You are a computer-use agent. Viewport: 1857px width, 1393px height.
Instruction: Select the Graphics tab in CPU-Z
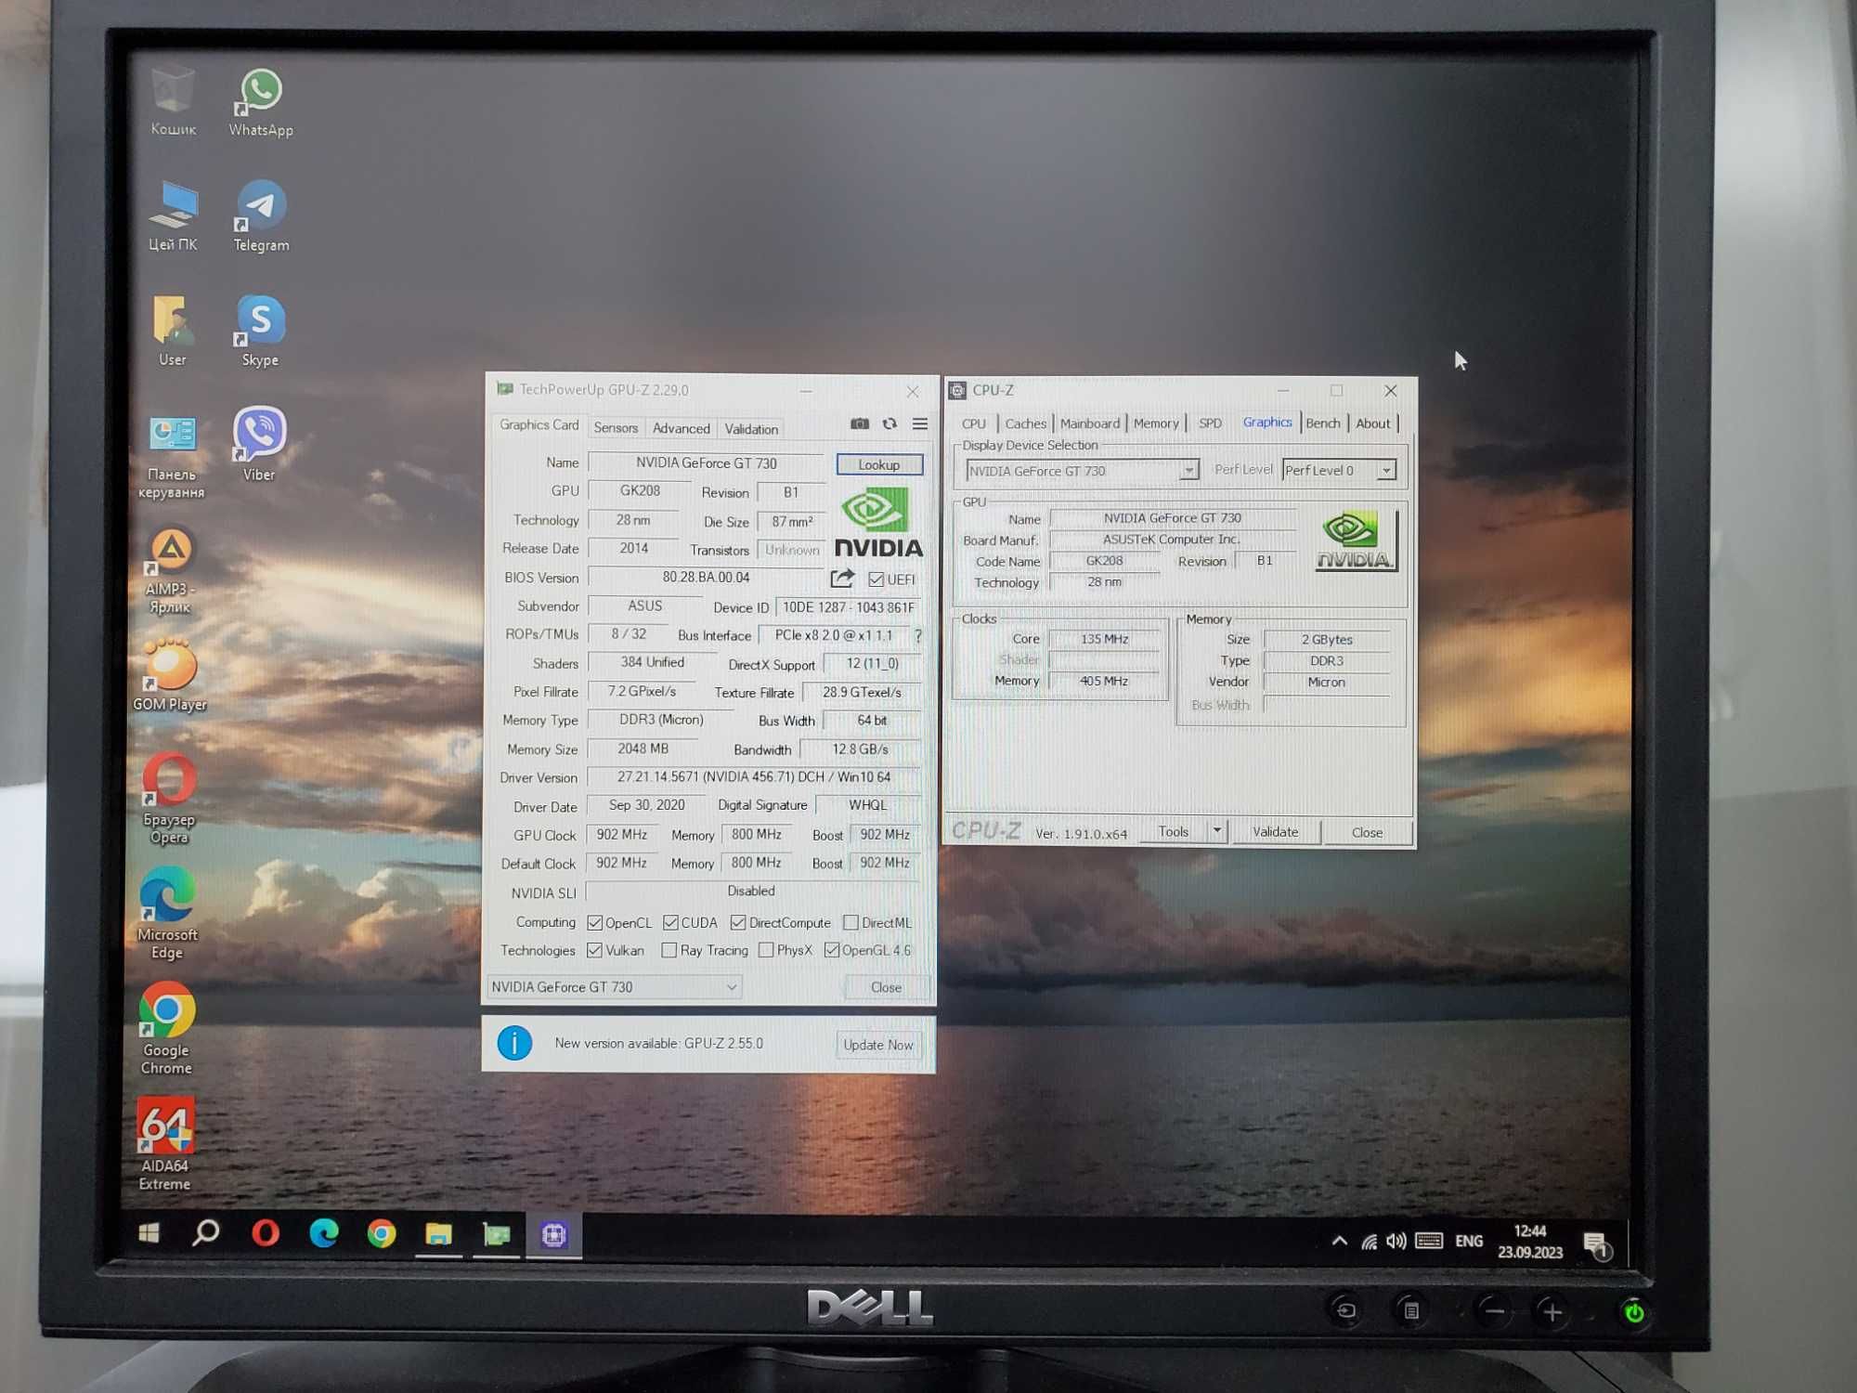tap(1266, 422)
